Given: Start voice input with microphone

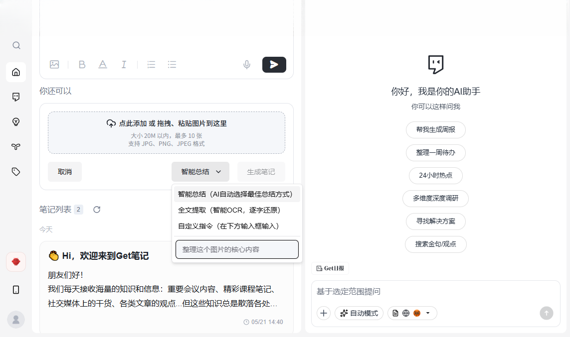Looking at the screenshot, I should (x=247, y=65).
